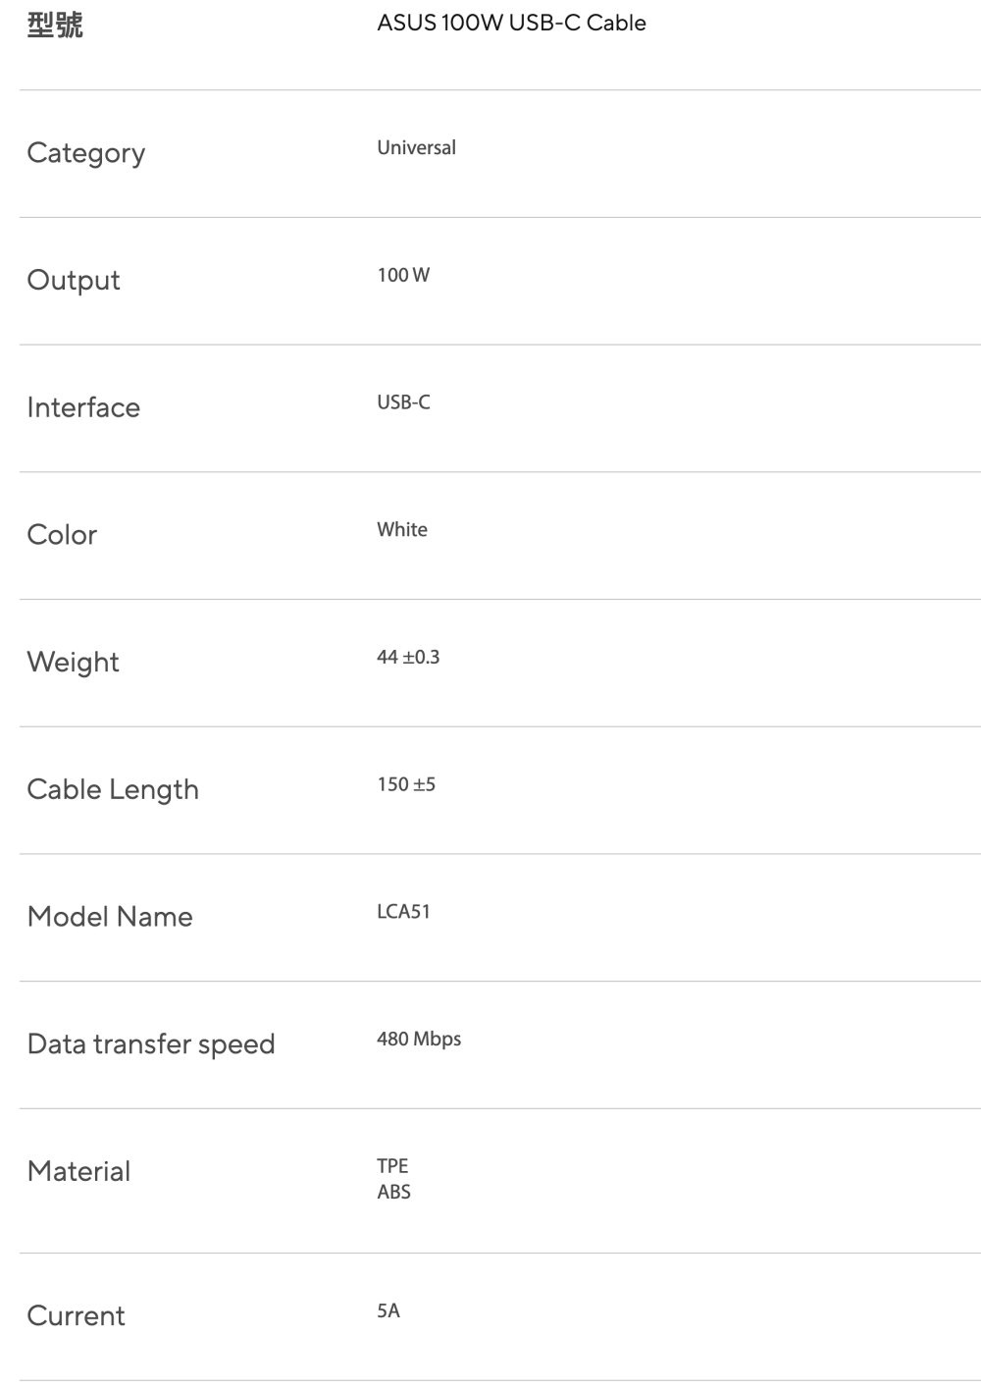Screen dimensions: 981x1389
Task: Select the Output row label
Action: pos(74,281)
